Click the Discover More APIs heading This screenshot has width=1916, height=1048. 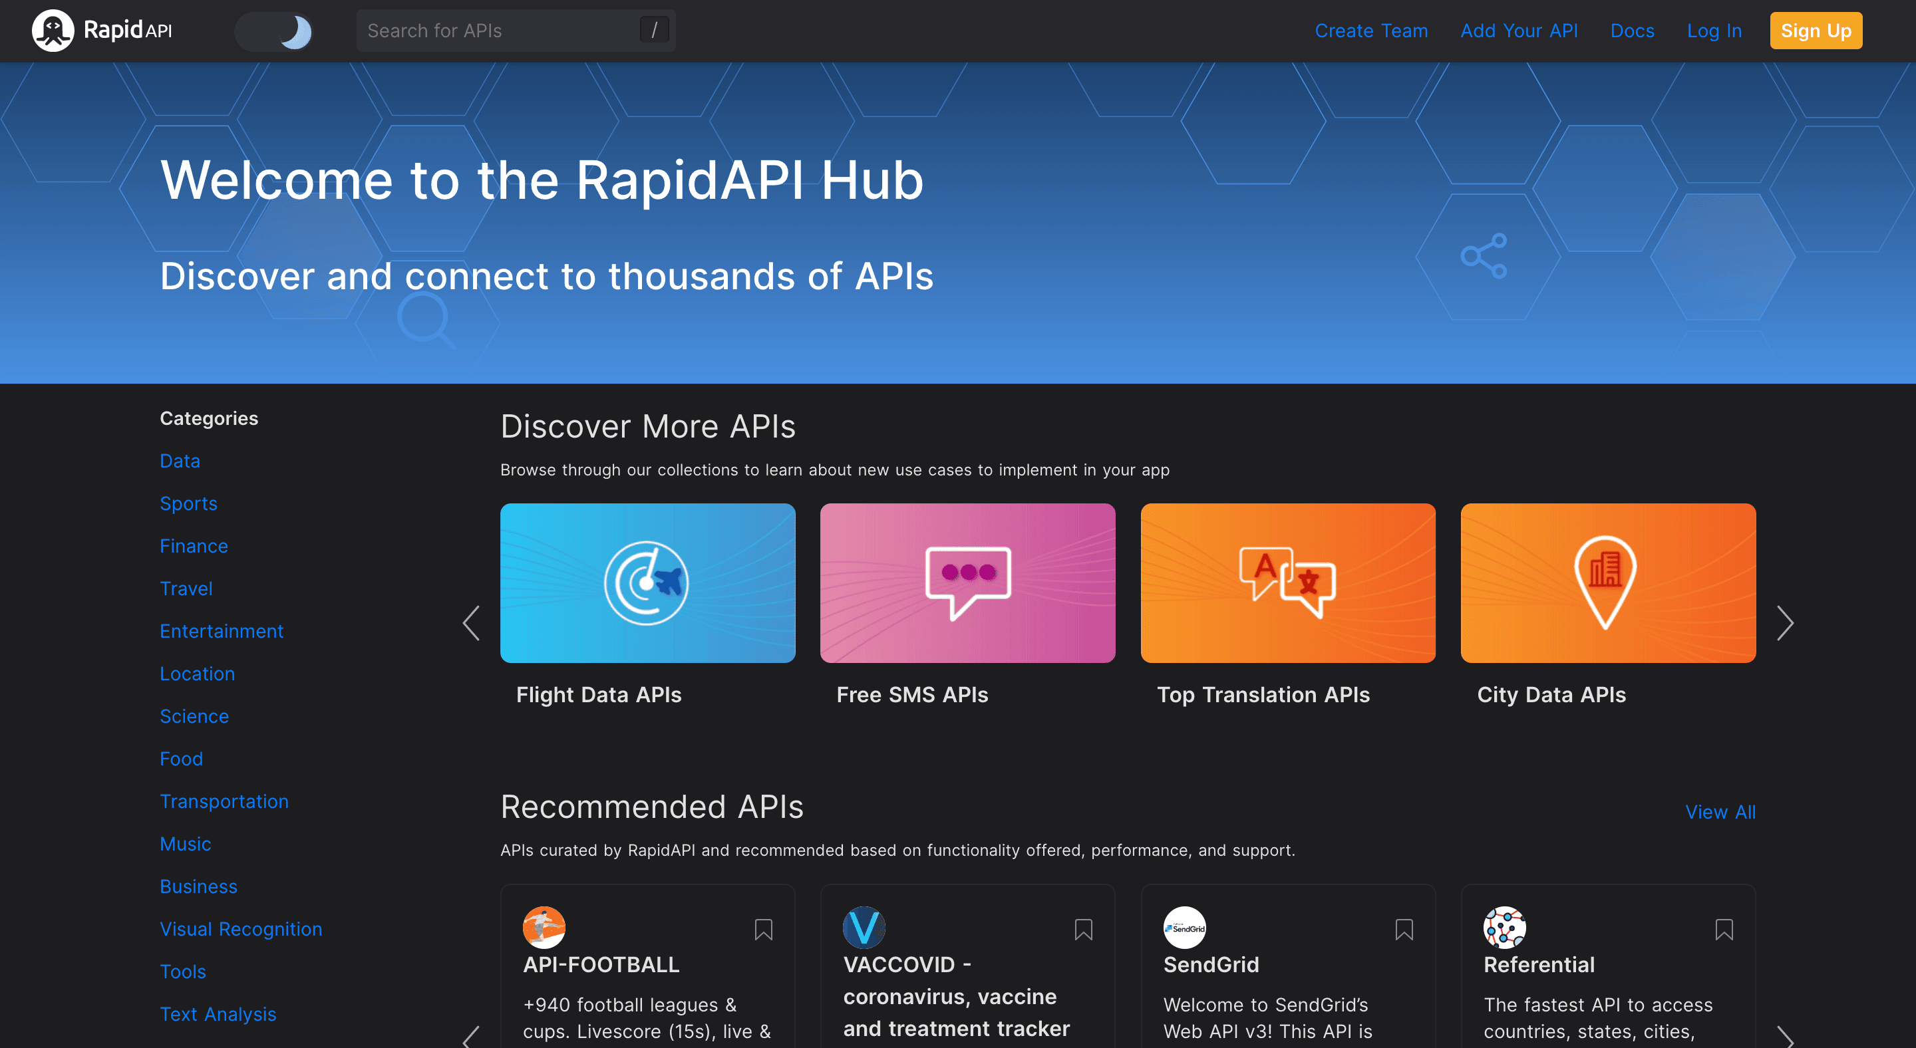click(x=648, y=427)
